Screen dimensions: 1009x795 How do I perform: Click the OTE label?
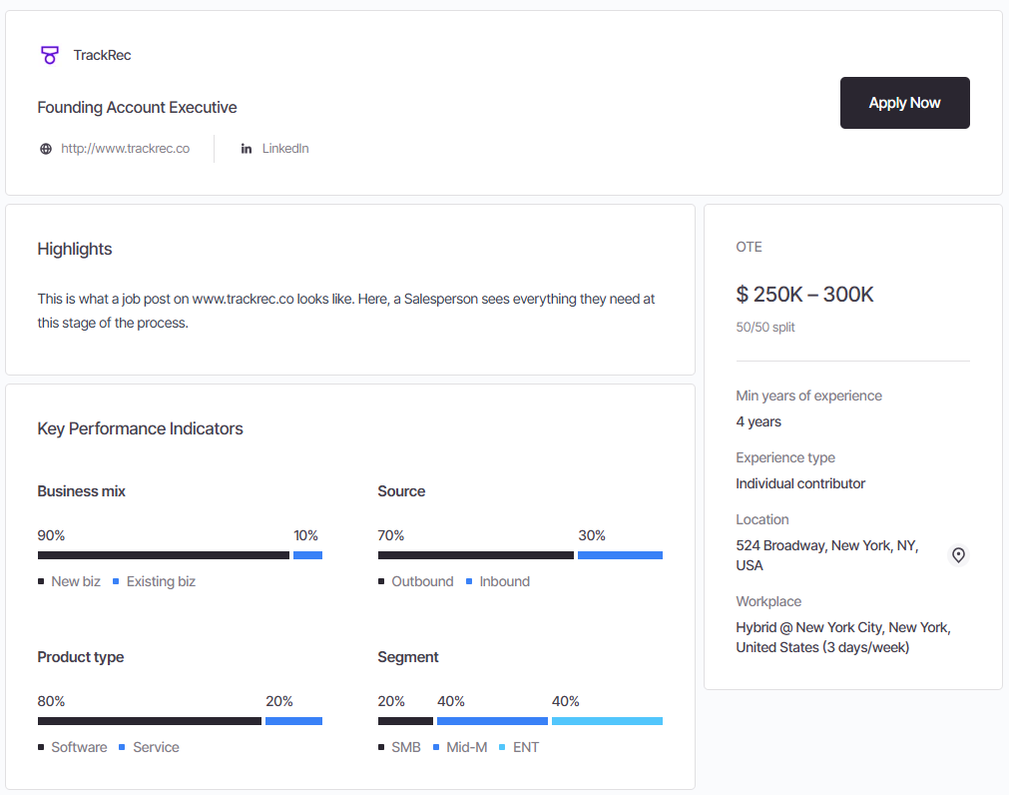point(749,248)
